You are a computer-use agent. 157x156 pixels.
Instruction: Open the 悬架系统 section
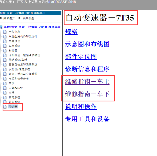[14, 102]
